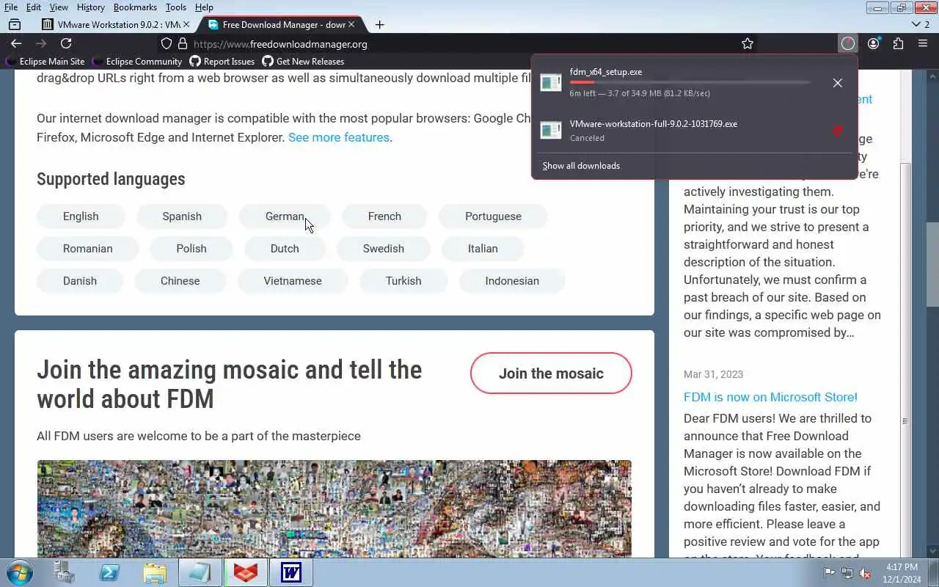Close the VMware Workstation tab
The width and height of the screenshot is (939, 587).
(186, 24)
